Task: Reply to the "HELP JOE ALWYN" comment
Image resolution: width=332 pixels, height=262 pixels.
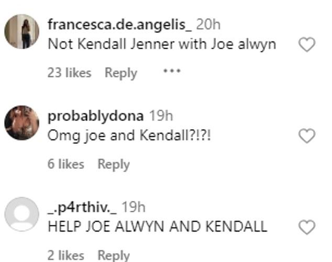Action: (x=114, y=255)
